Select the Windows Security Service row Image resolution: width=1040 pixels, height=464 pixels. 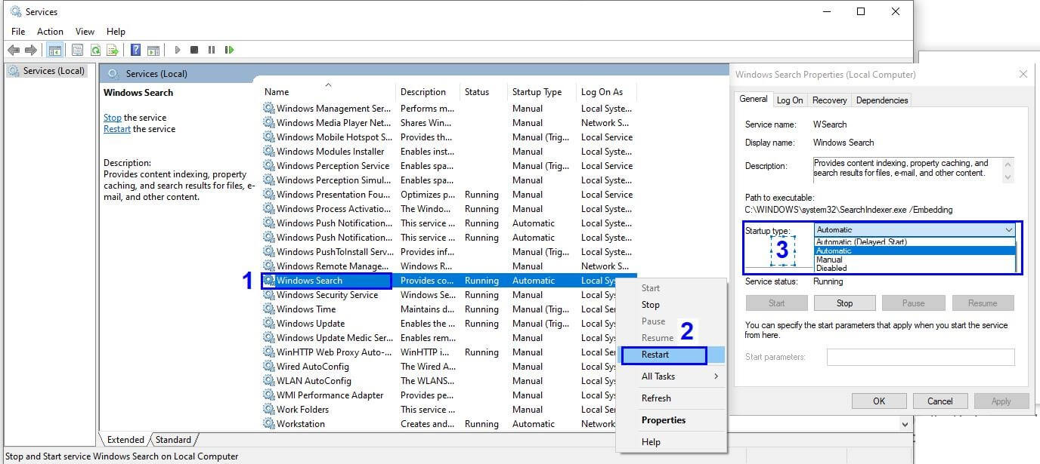[449, 295]
